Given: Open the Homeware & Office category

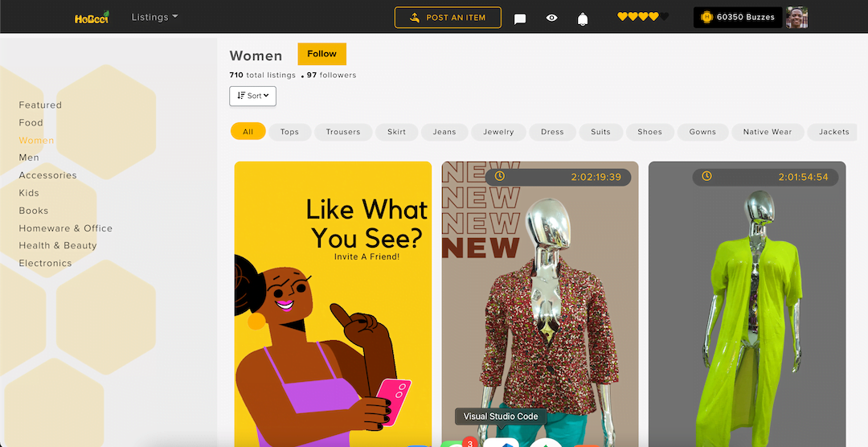Looking at the screenshot, I should [65, 228].
